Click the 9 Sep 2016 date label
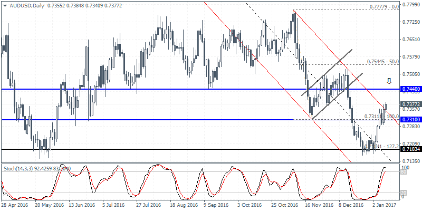The height and width of the screenshot is (211, 422). coord(216,205)
